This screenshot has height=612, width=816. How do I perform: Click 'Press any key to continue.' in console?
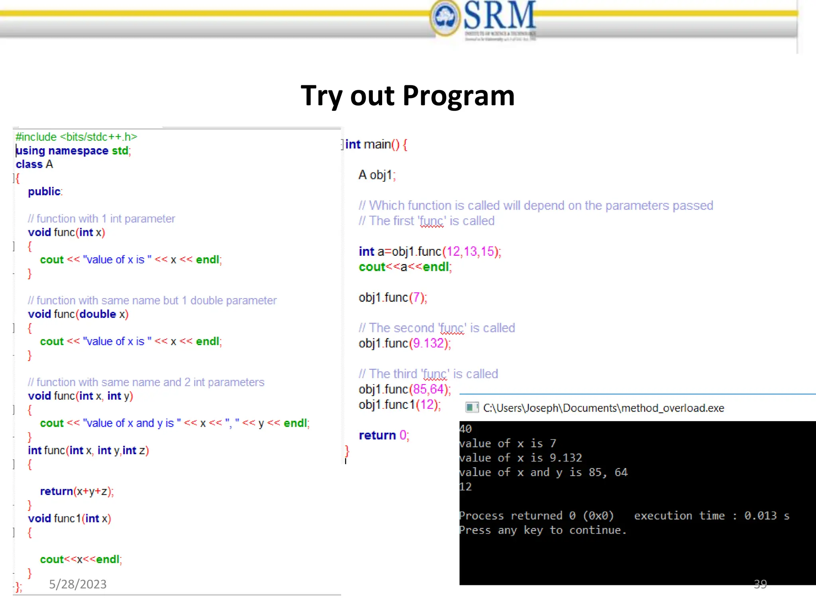pos(543,530)
